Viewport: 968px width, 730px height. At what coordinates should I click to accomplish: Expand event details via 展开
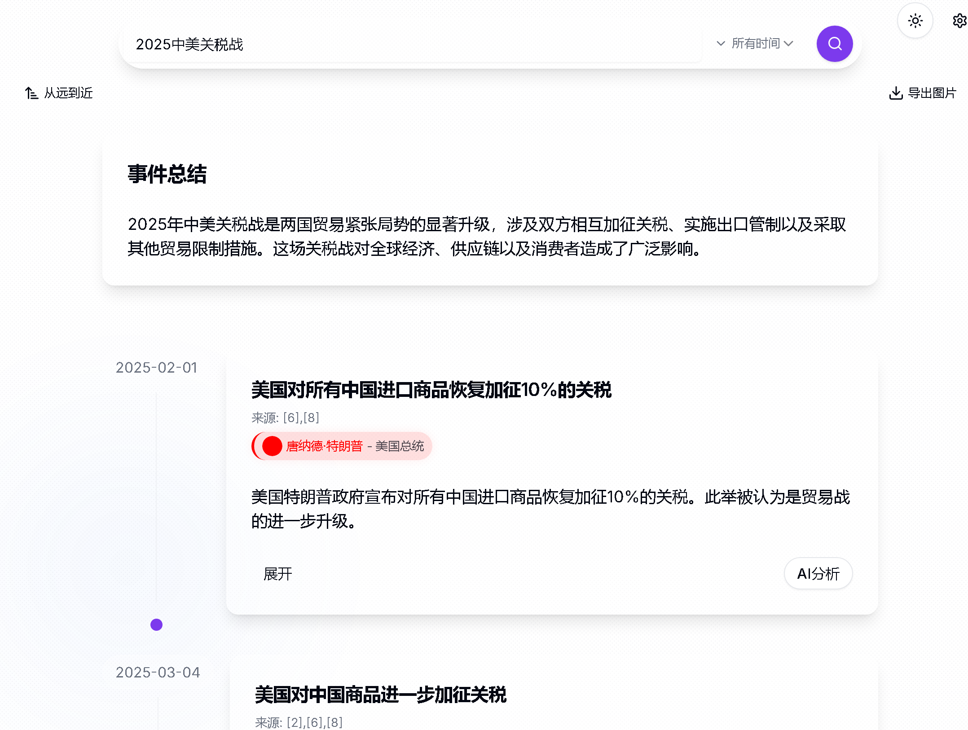277,573
